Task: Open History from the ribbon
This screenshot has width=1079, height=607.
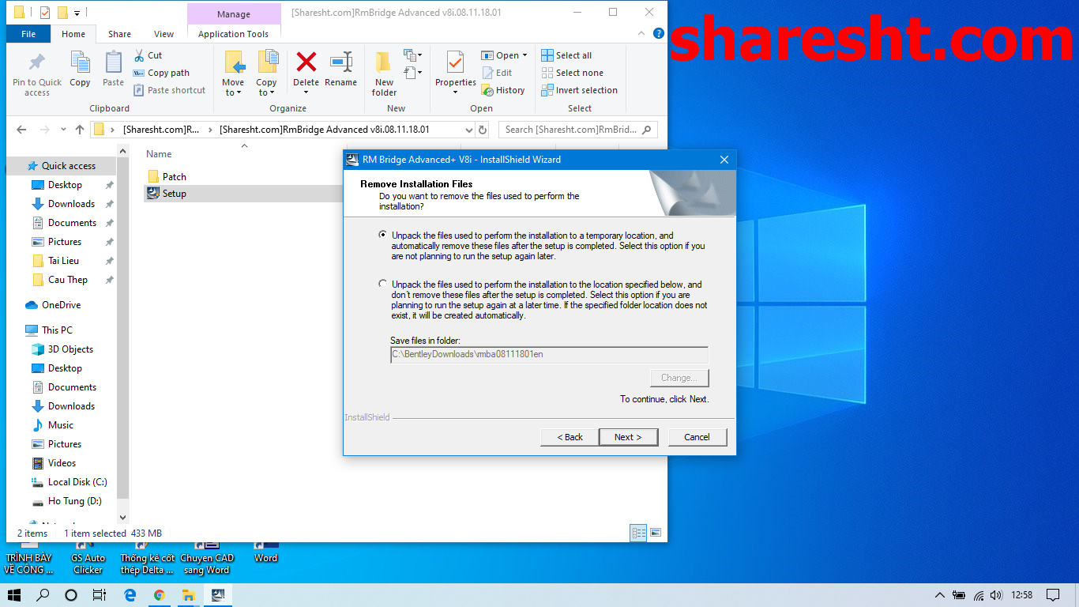Action: [503, 90]
